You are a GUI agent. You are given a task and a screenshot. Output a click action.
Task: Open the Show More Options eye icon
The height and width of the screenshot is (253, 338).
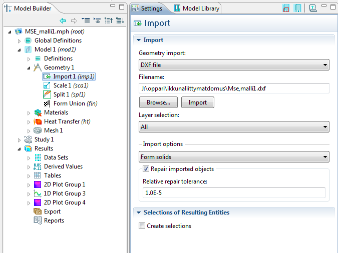pyautogui.click(x=97, y=20)
